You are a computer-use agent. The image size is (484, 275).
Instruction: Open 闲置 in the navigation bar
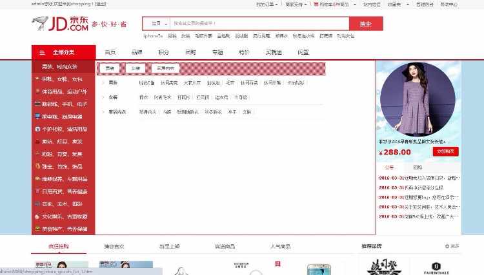(x=303, y=52)
